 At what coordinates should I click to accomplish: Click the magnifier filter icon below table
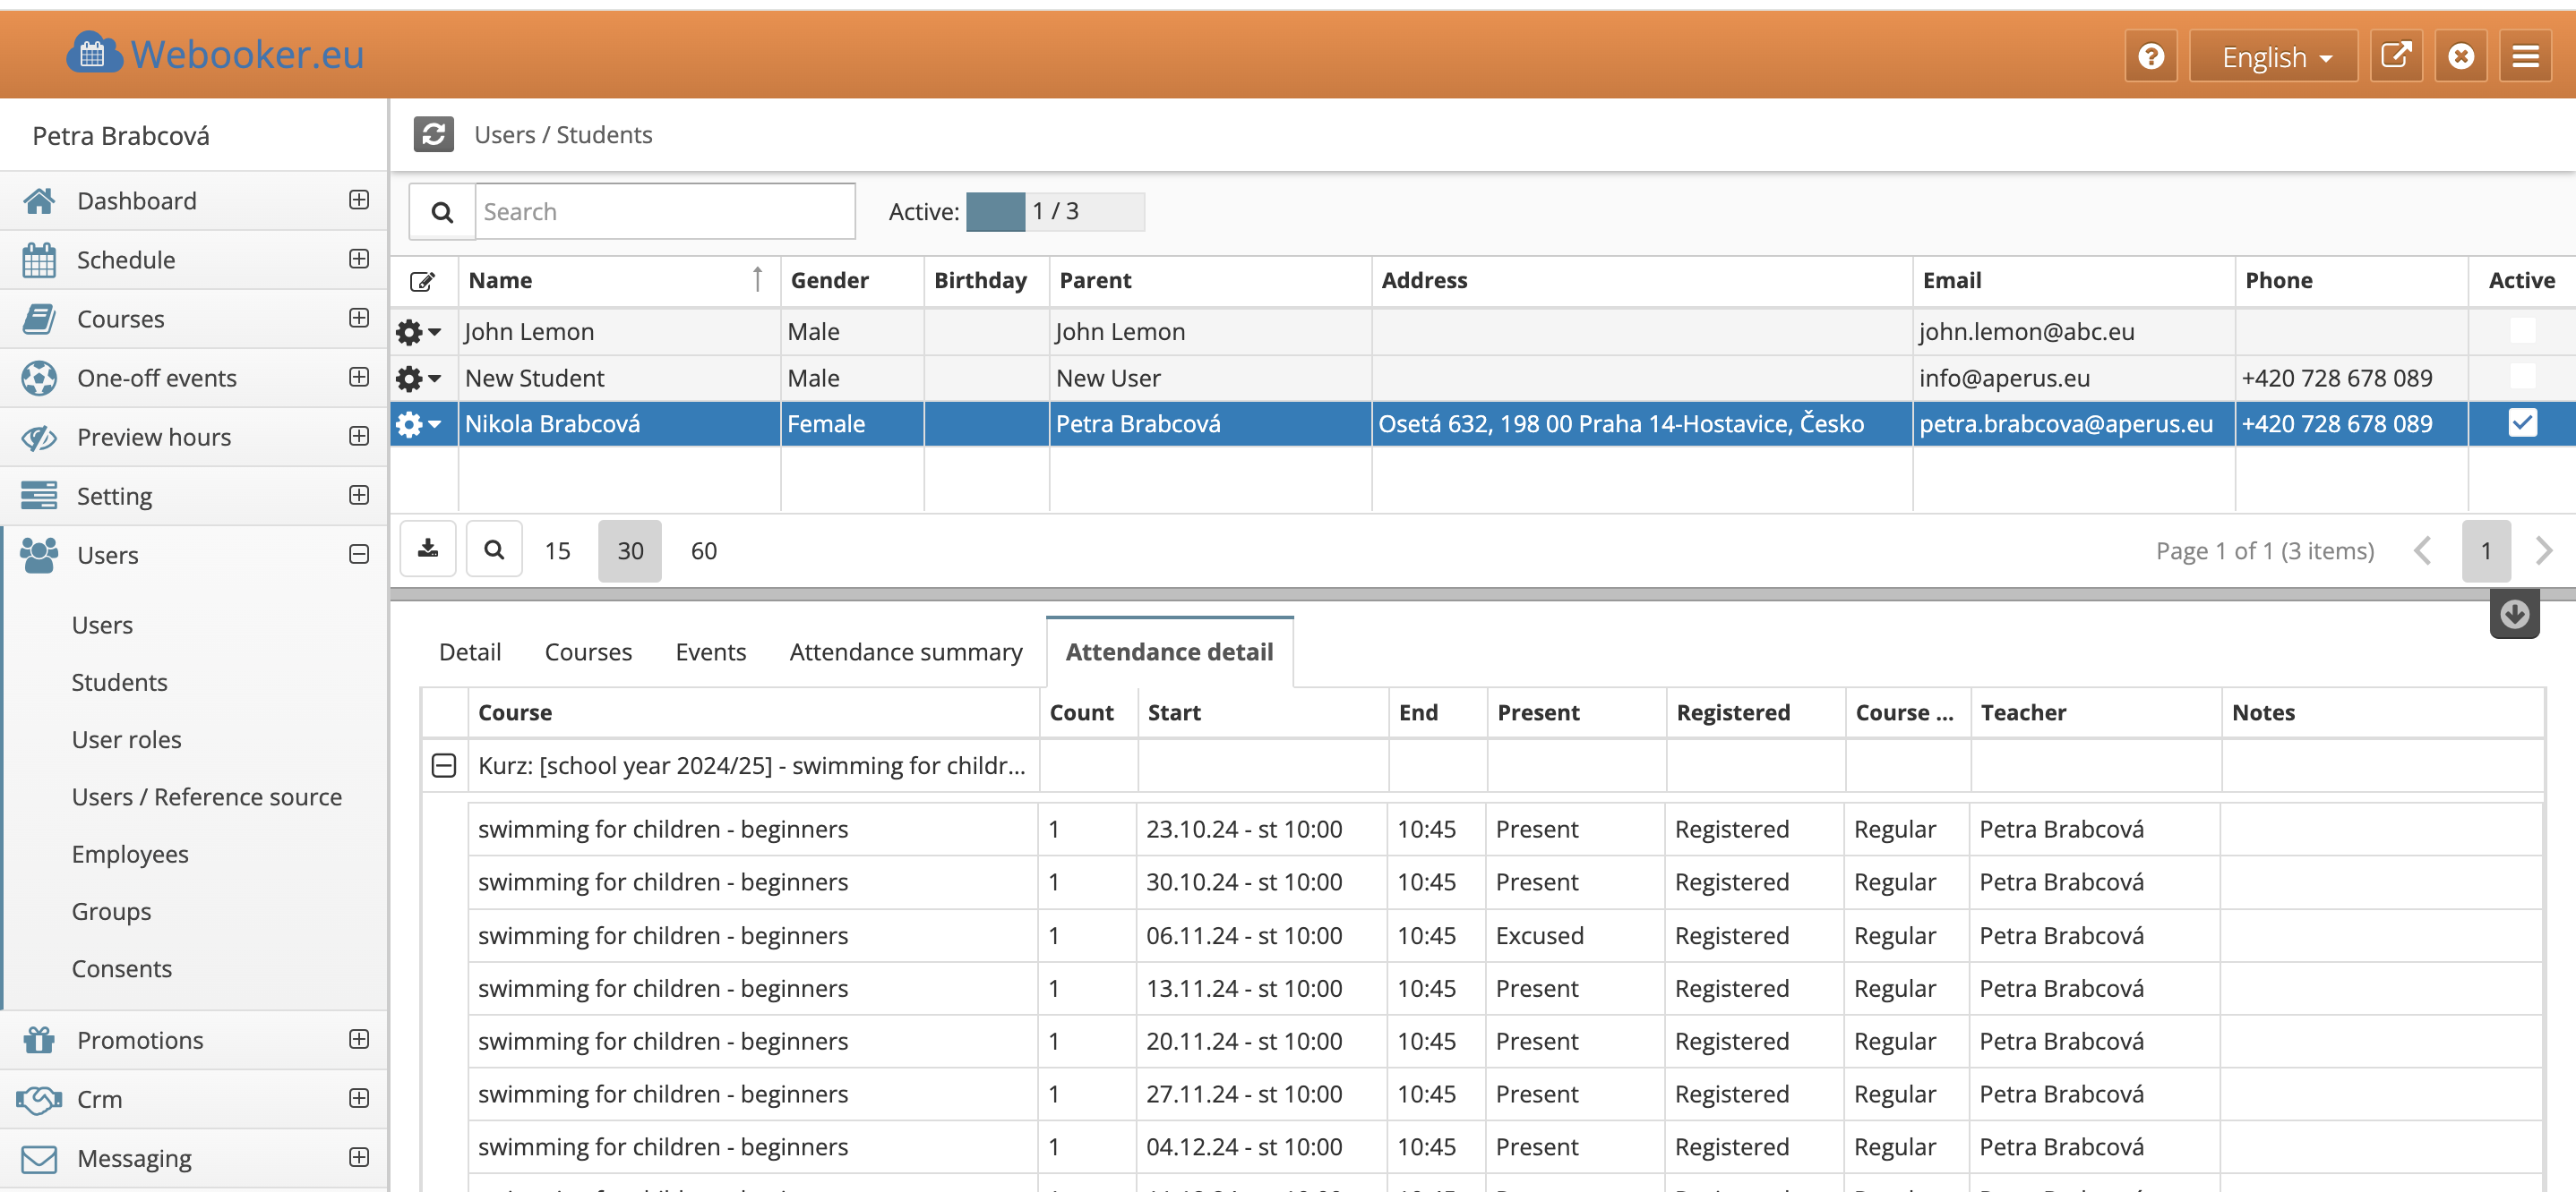coord(494,549)
